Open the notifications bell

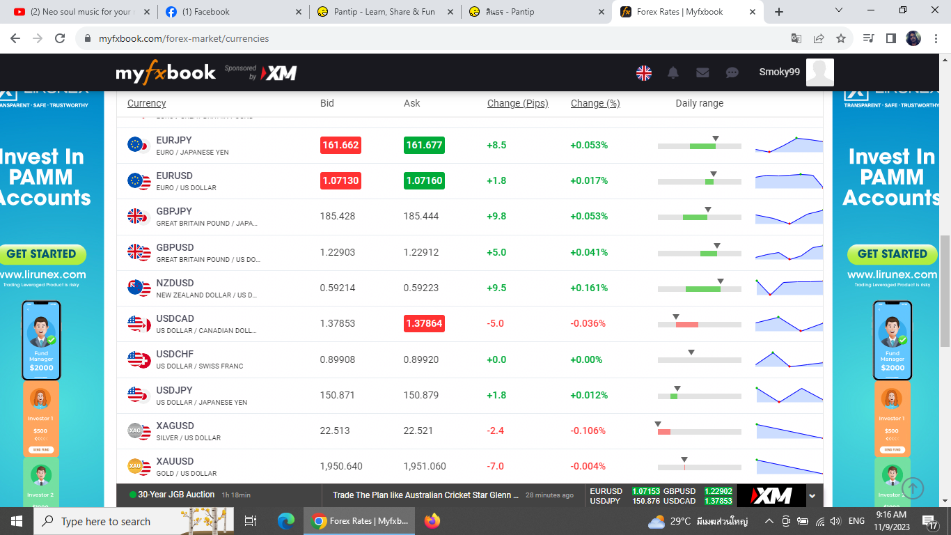673,72
